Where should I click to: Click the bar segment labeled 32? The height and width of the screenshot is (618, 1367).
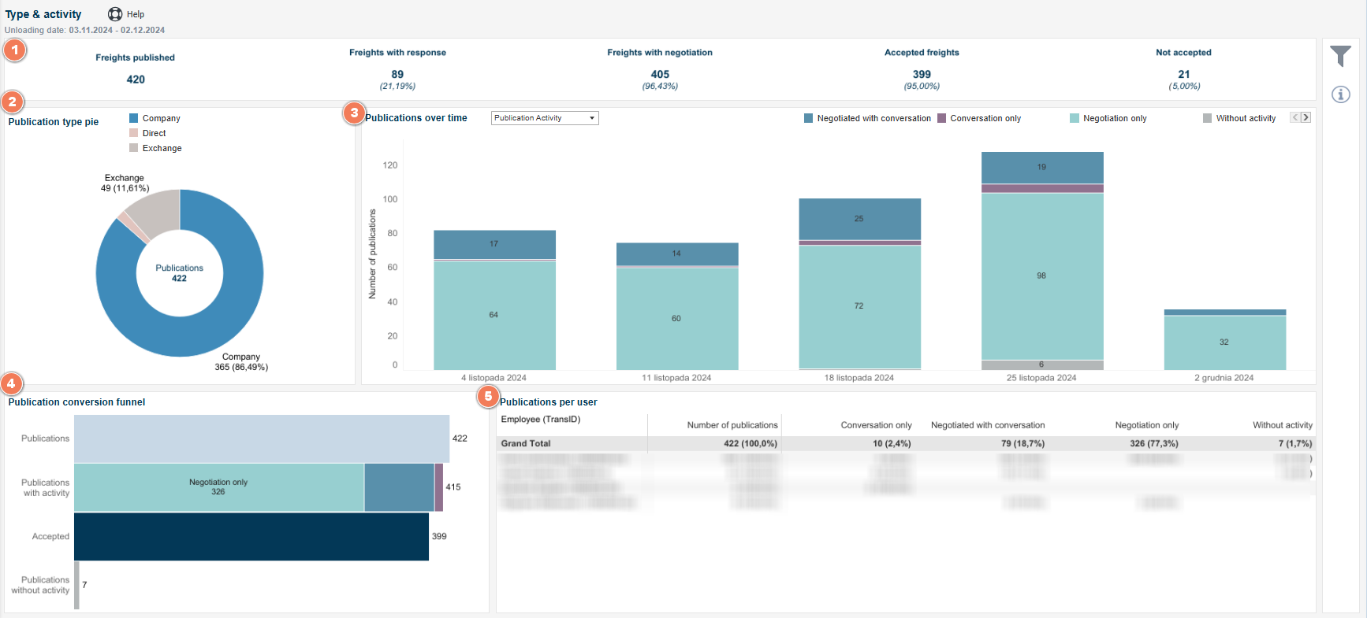point(1225,342)
